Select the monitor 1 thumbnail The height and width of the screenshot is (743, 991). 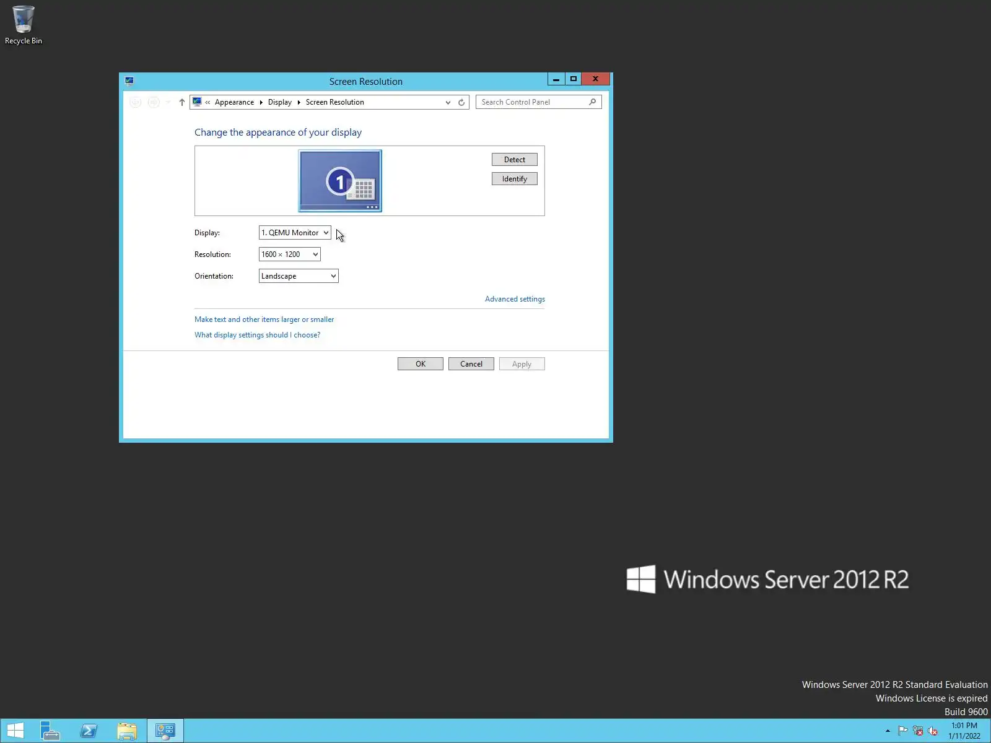(340, 181)
